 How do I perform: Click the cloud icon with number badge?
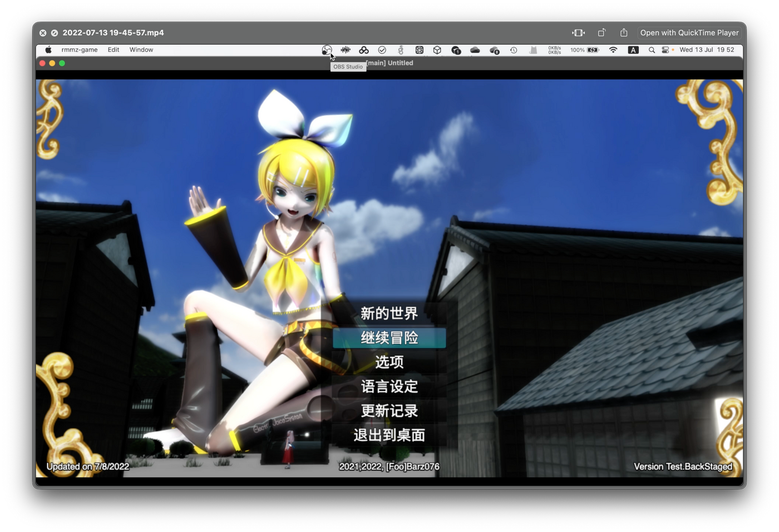coord(456,50)
